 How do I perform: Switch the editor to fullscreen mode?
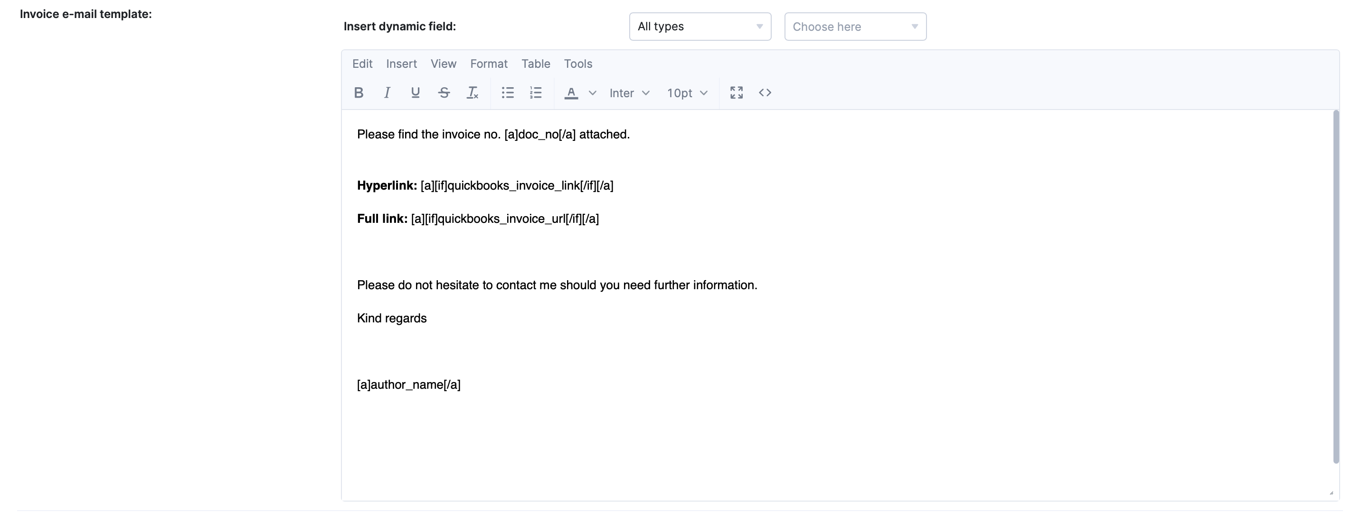737,93
